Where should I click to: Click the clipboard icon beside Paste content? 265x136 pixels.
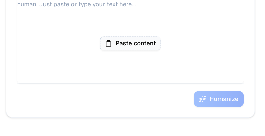[108, 43]
